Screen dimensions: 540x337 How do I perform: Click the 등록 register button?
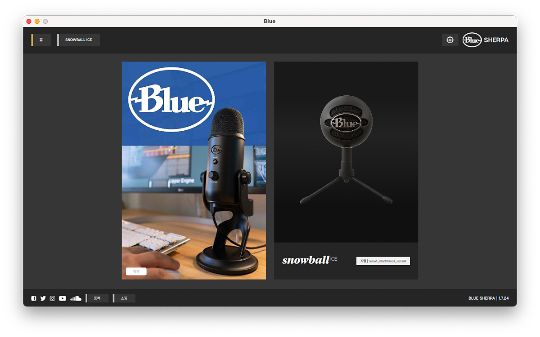point(97,298)
